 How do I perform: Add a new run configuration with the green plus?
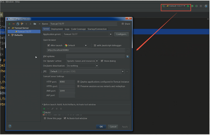pyautogui.click(x=10, y=24)
